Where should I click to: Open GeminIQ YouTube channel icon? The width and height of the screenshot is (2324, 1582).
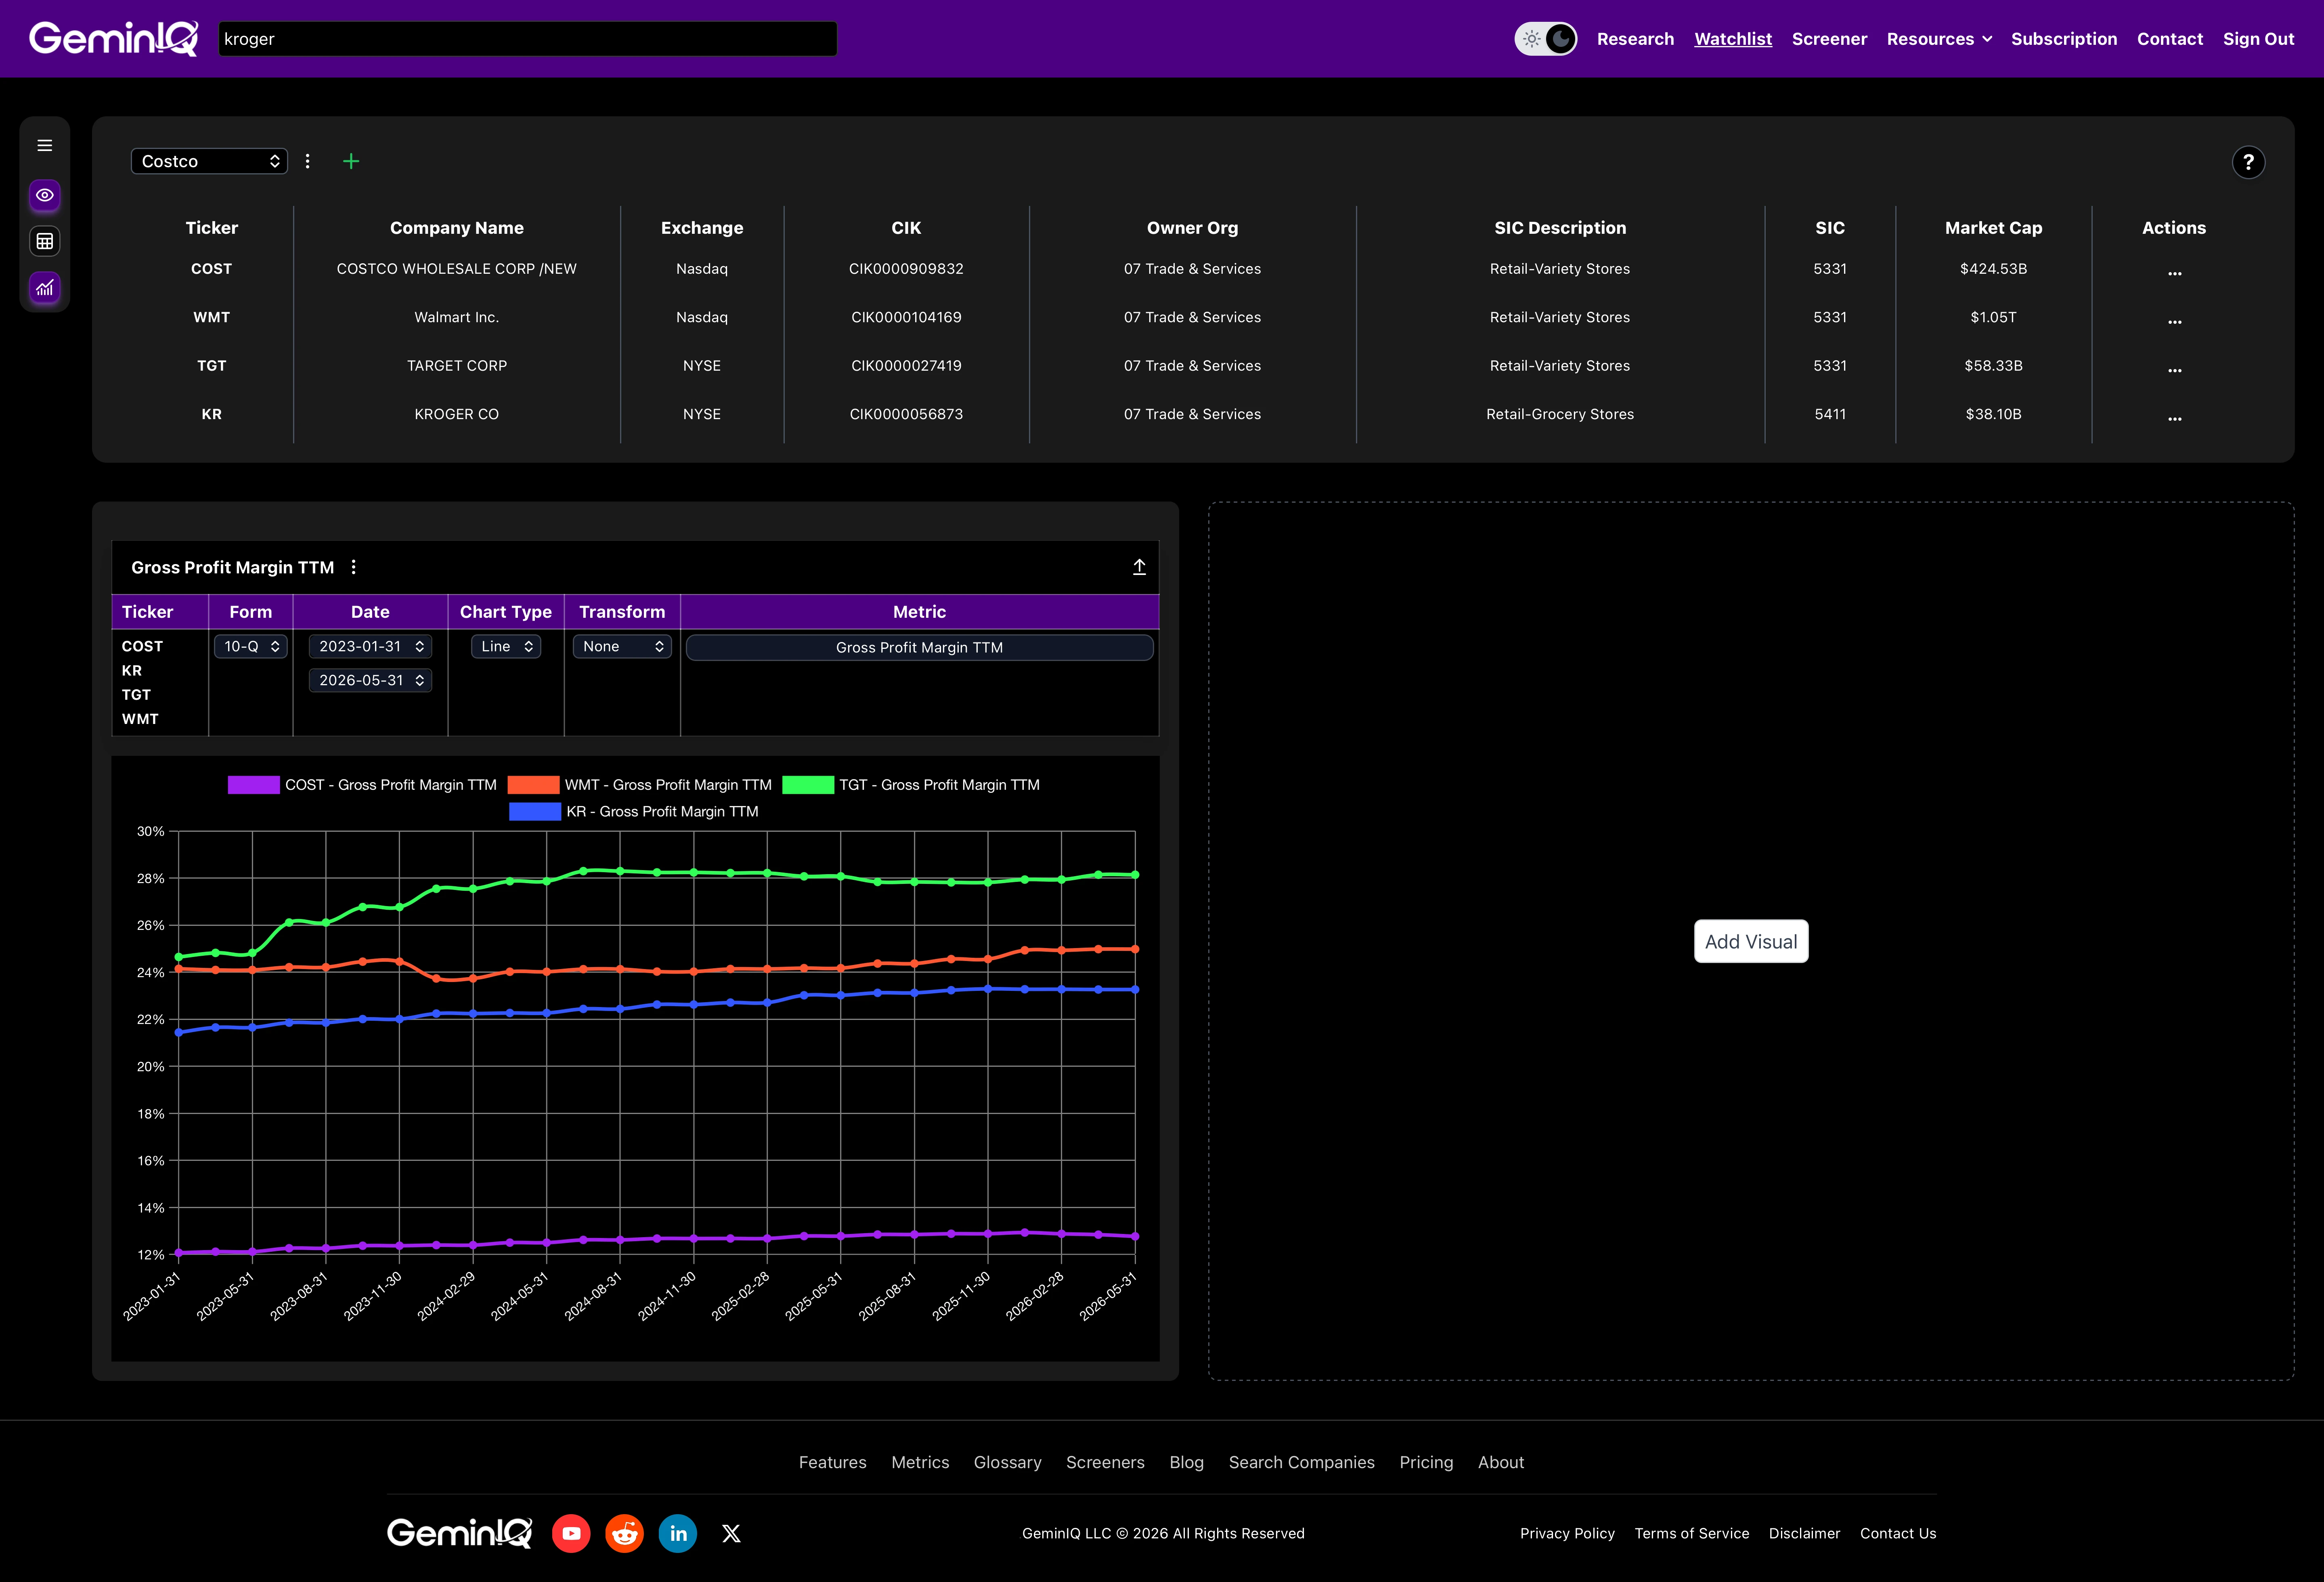point(571,1533)
